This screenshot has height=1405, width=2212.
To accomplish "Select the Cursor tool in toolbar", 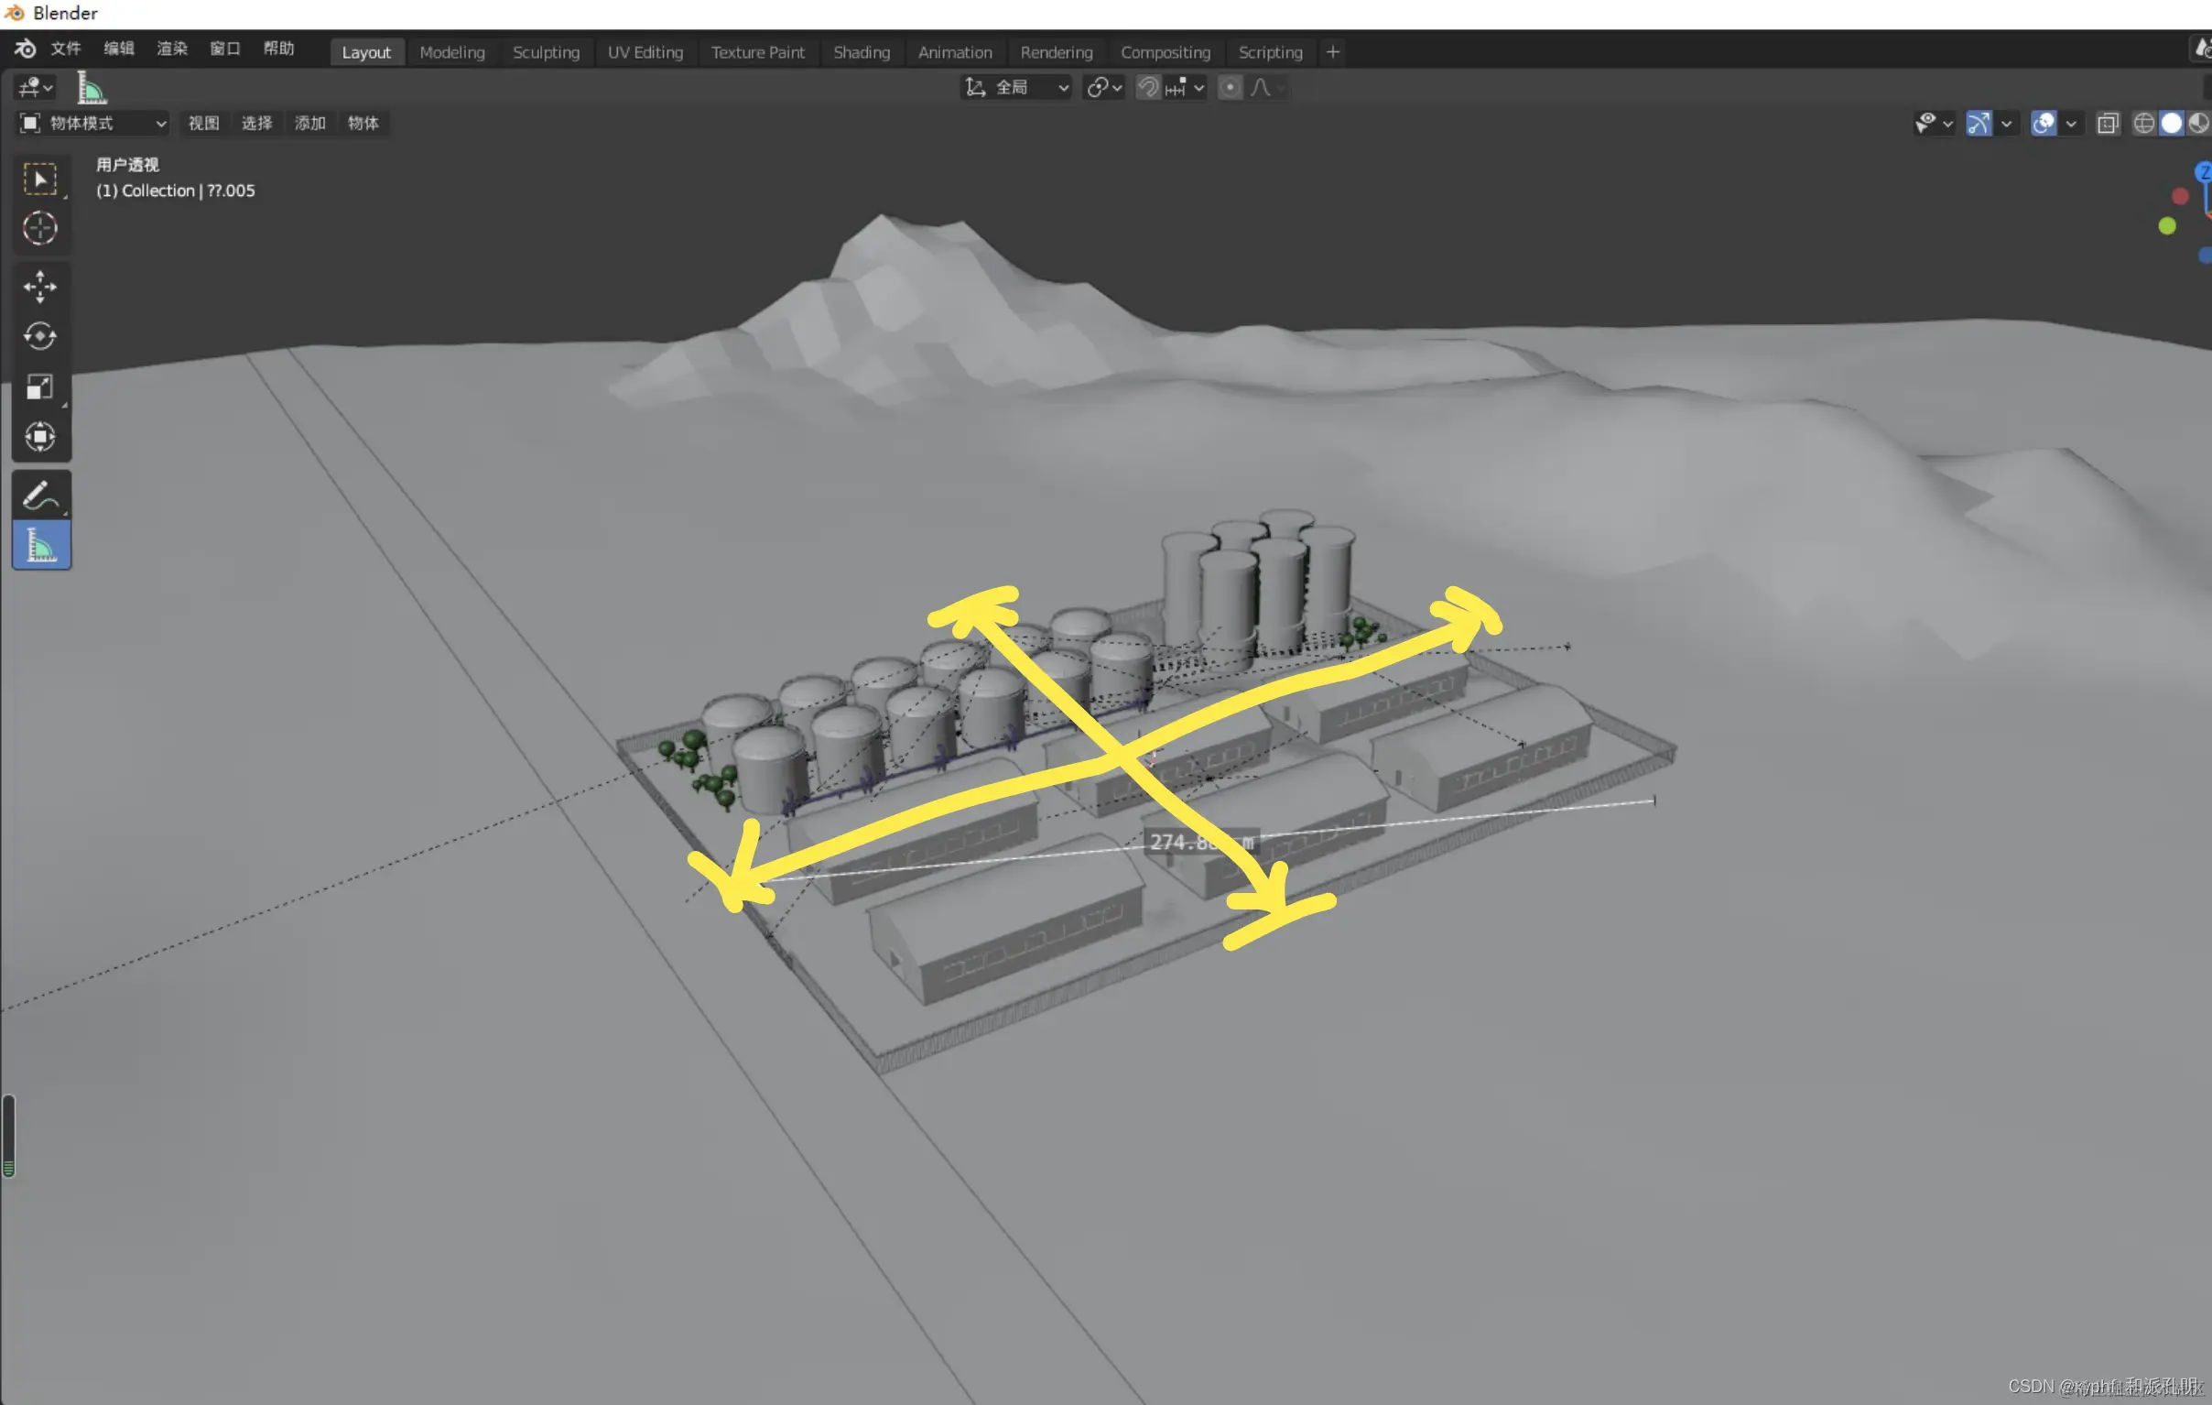I will 39,228.
